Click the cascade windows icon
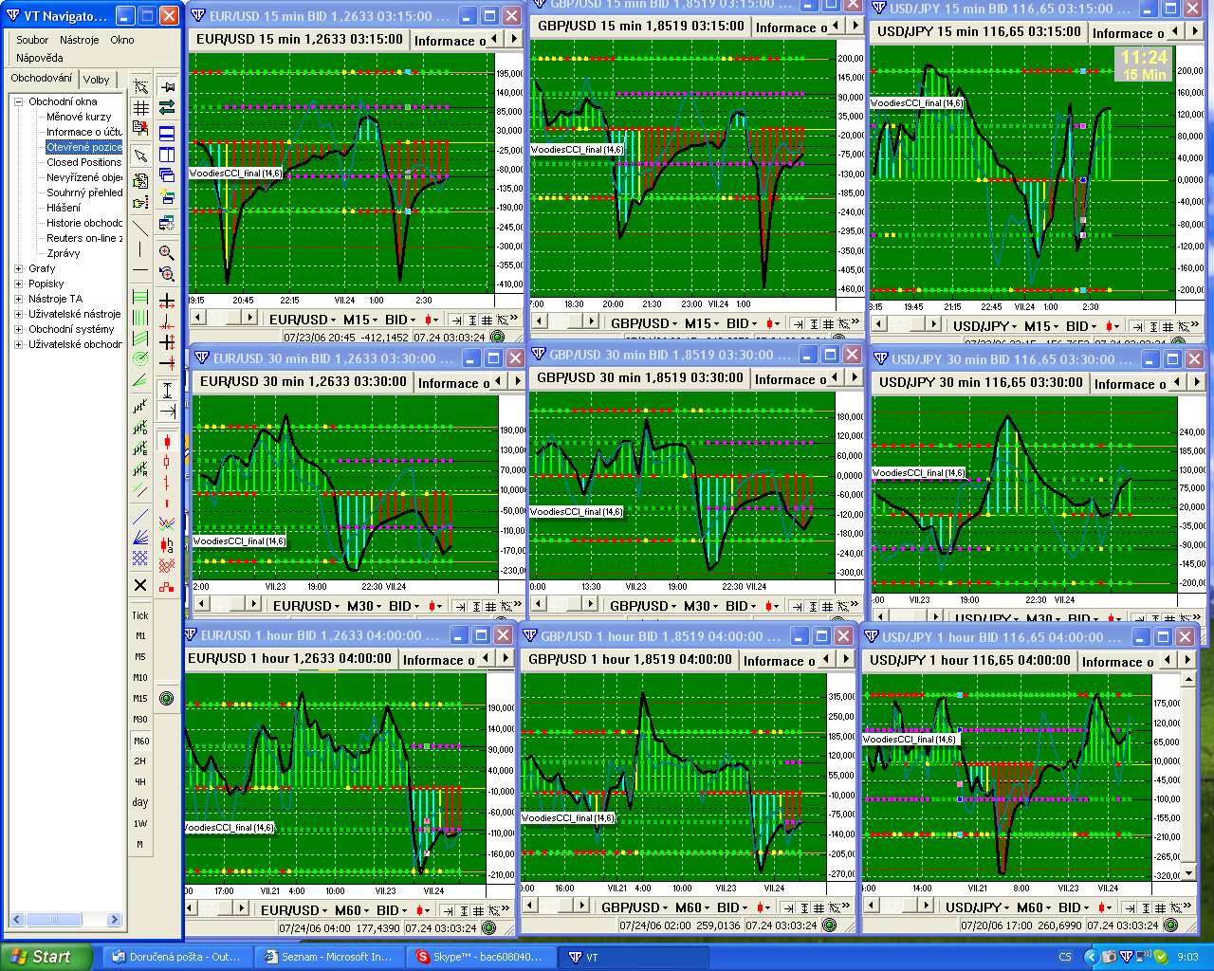Viewport: 1214px width, 971px height. 167,175
